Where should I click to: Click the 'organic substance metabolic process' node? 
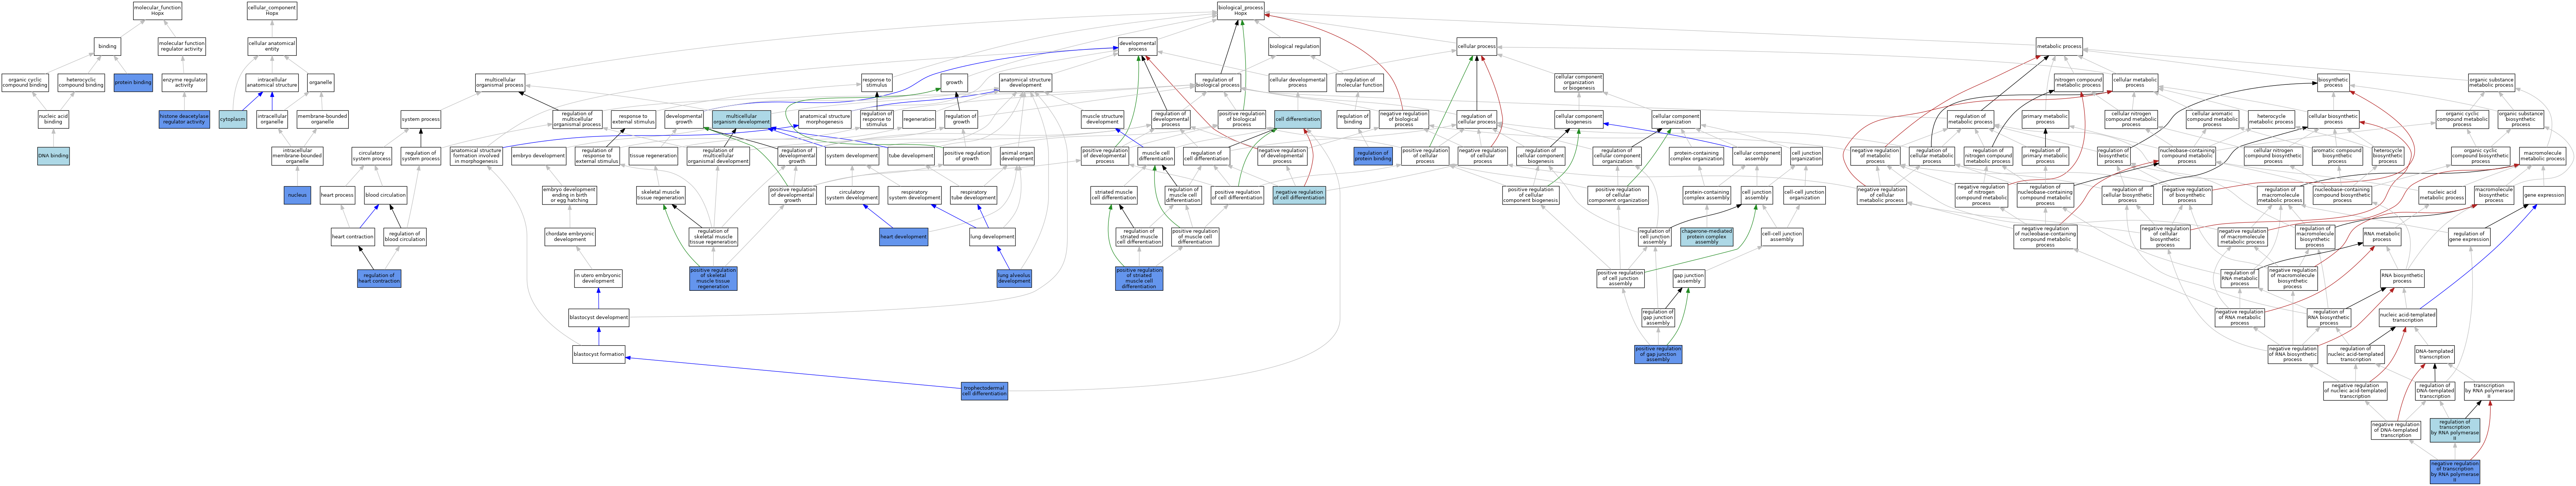pos(2491,82)
